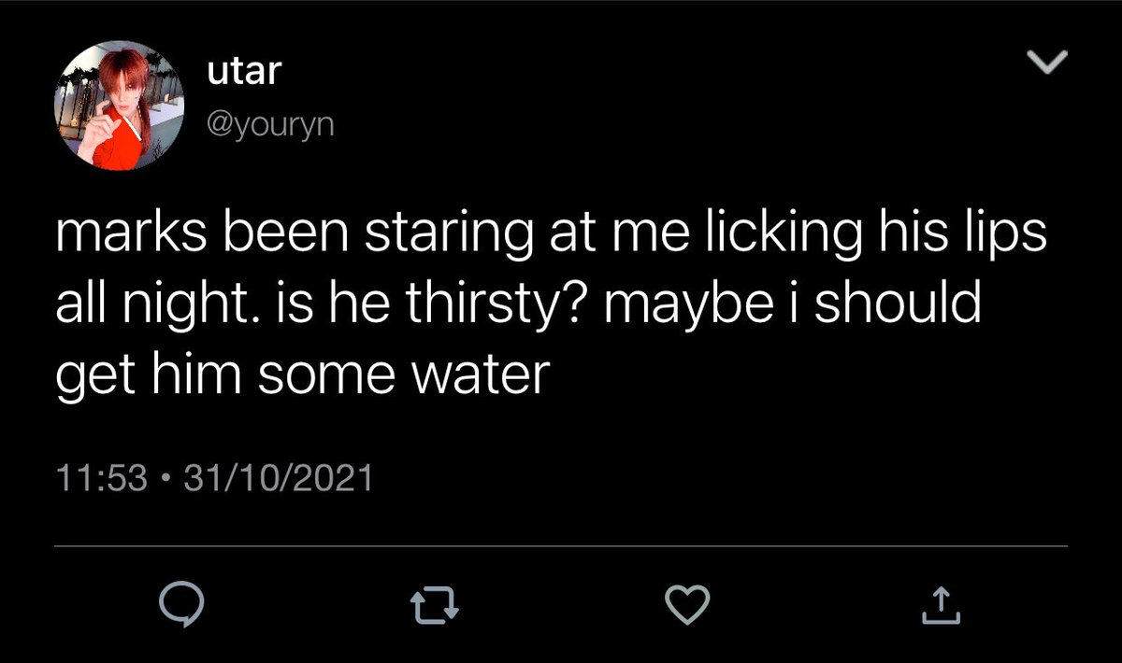The height and width of the screenshot is (663, 1122).
Task: Open tweet options chevron menu
Action: pyautogui.click(x=1046, y=63)
